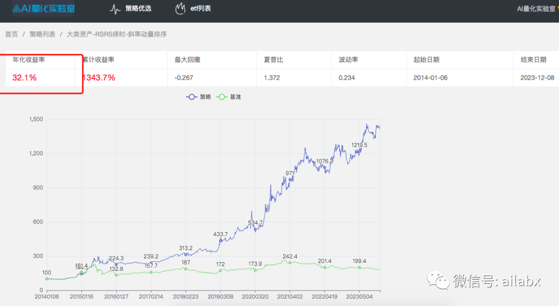Click the green 基准 legend circle icon
This screenshot has width=559, height=306.
pos(222,97)
